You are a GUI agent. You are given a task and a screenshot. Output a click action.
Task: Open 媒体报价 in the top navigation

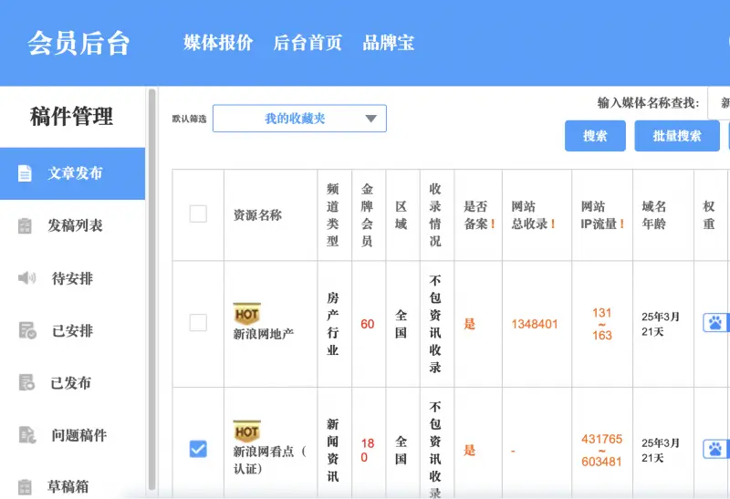(x=218, y=43)
